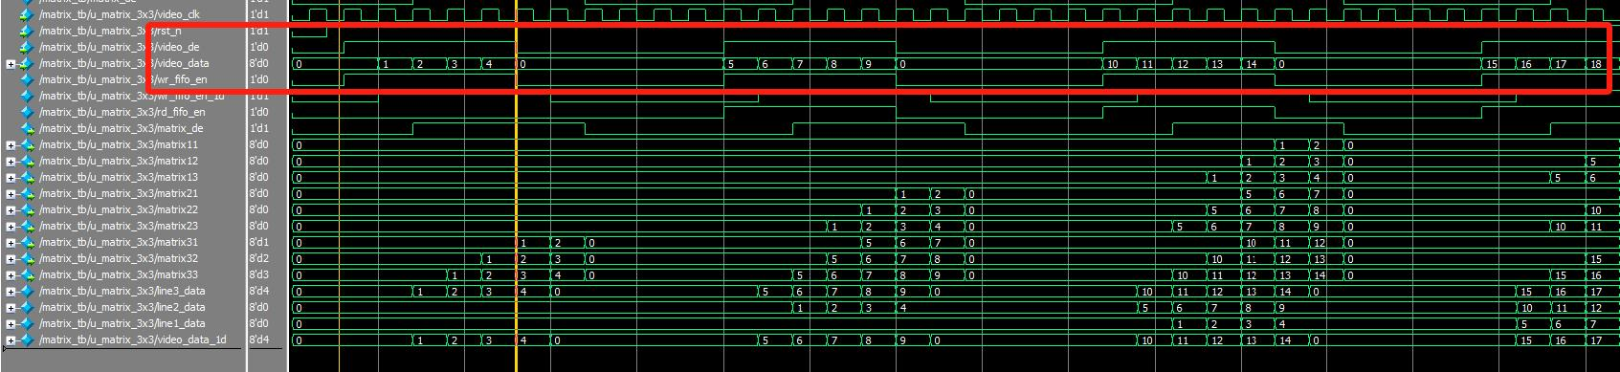
Task: Select the /matrix_tb/u_matrix_3x3/matrix33 signal name
Action: pyautogui.click(x=119, y=275)
